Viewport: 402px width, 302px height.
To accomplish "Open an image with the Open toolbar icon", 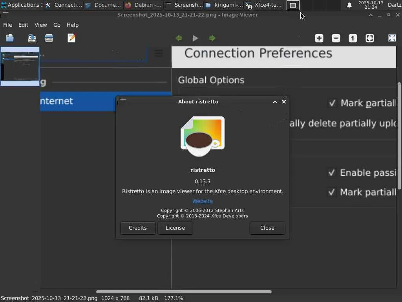I will 10,38.
